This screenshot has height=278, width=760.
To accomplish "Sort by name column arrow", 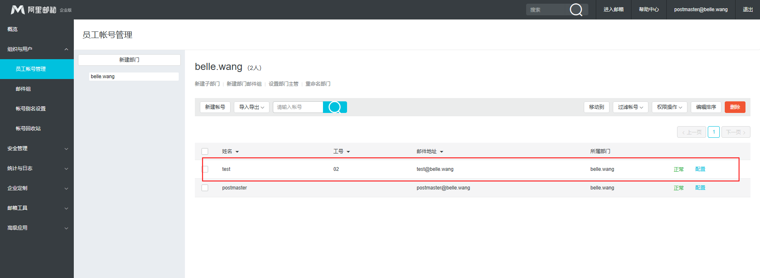I will tap(237, 152).
